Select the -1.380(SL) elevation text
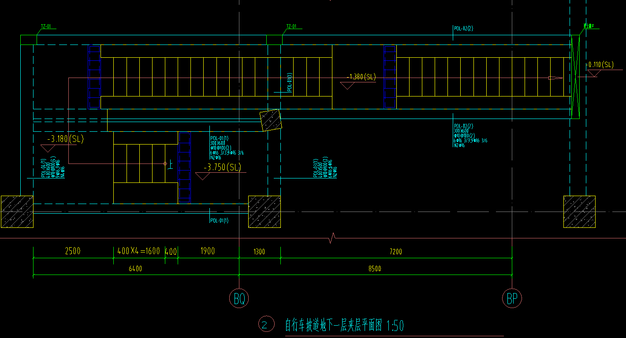The height and width of the screenshot is (338, 626). [361, 77]
